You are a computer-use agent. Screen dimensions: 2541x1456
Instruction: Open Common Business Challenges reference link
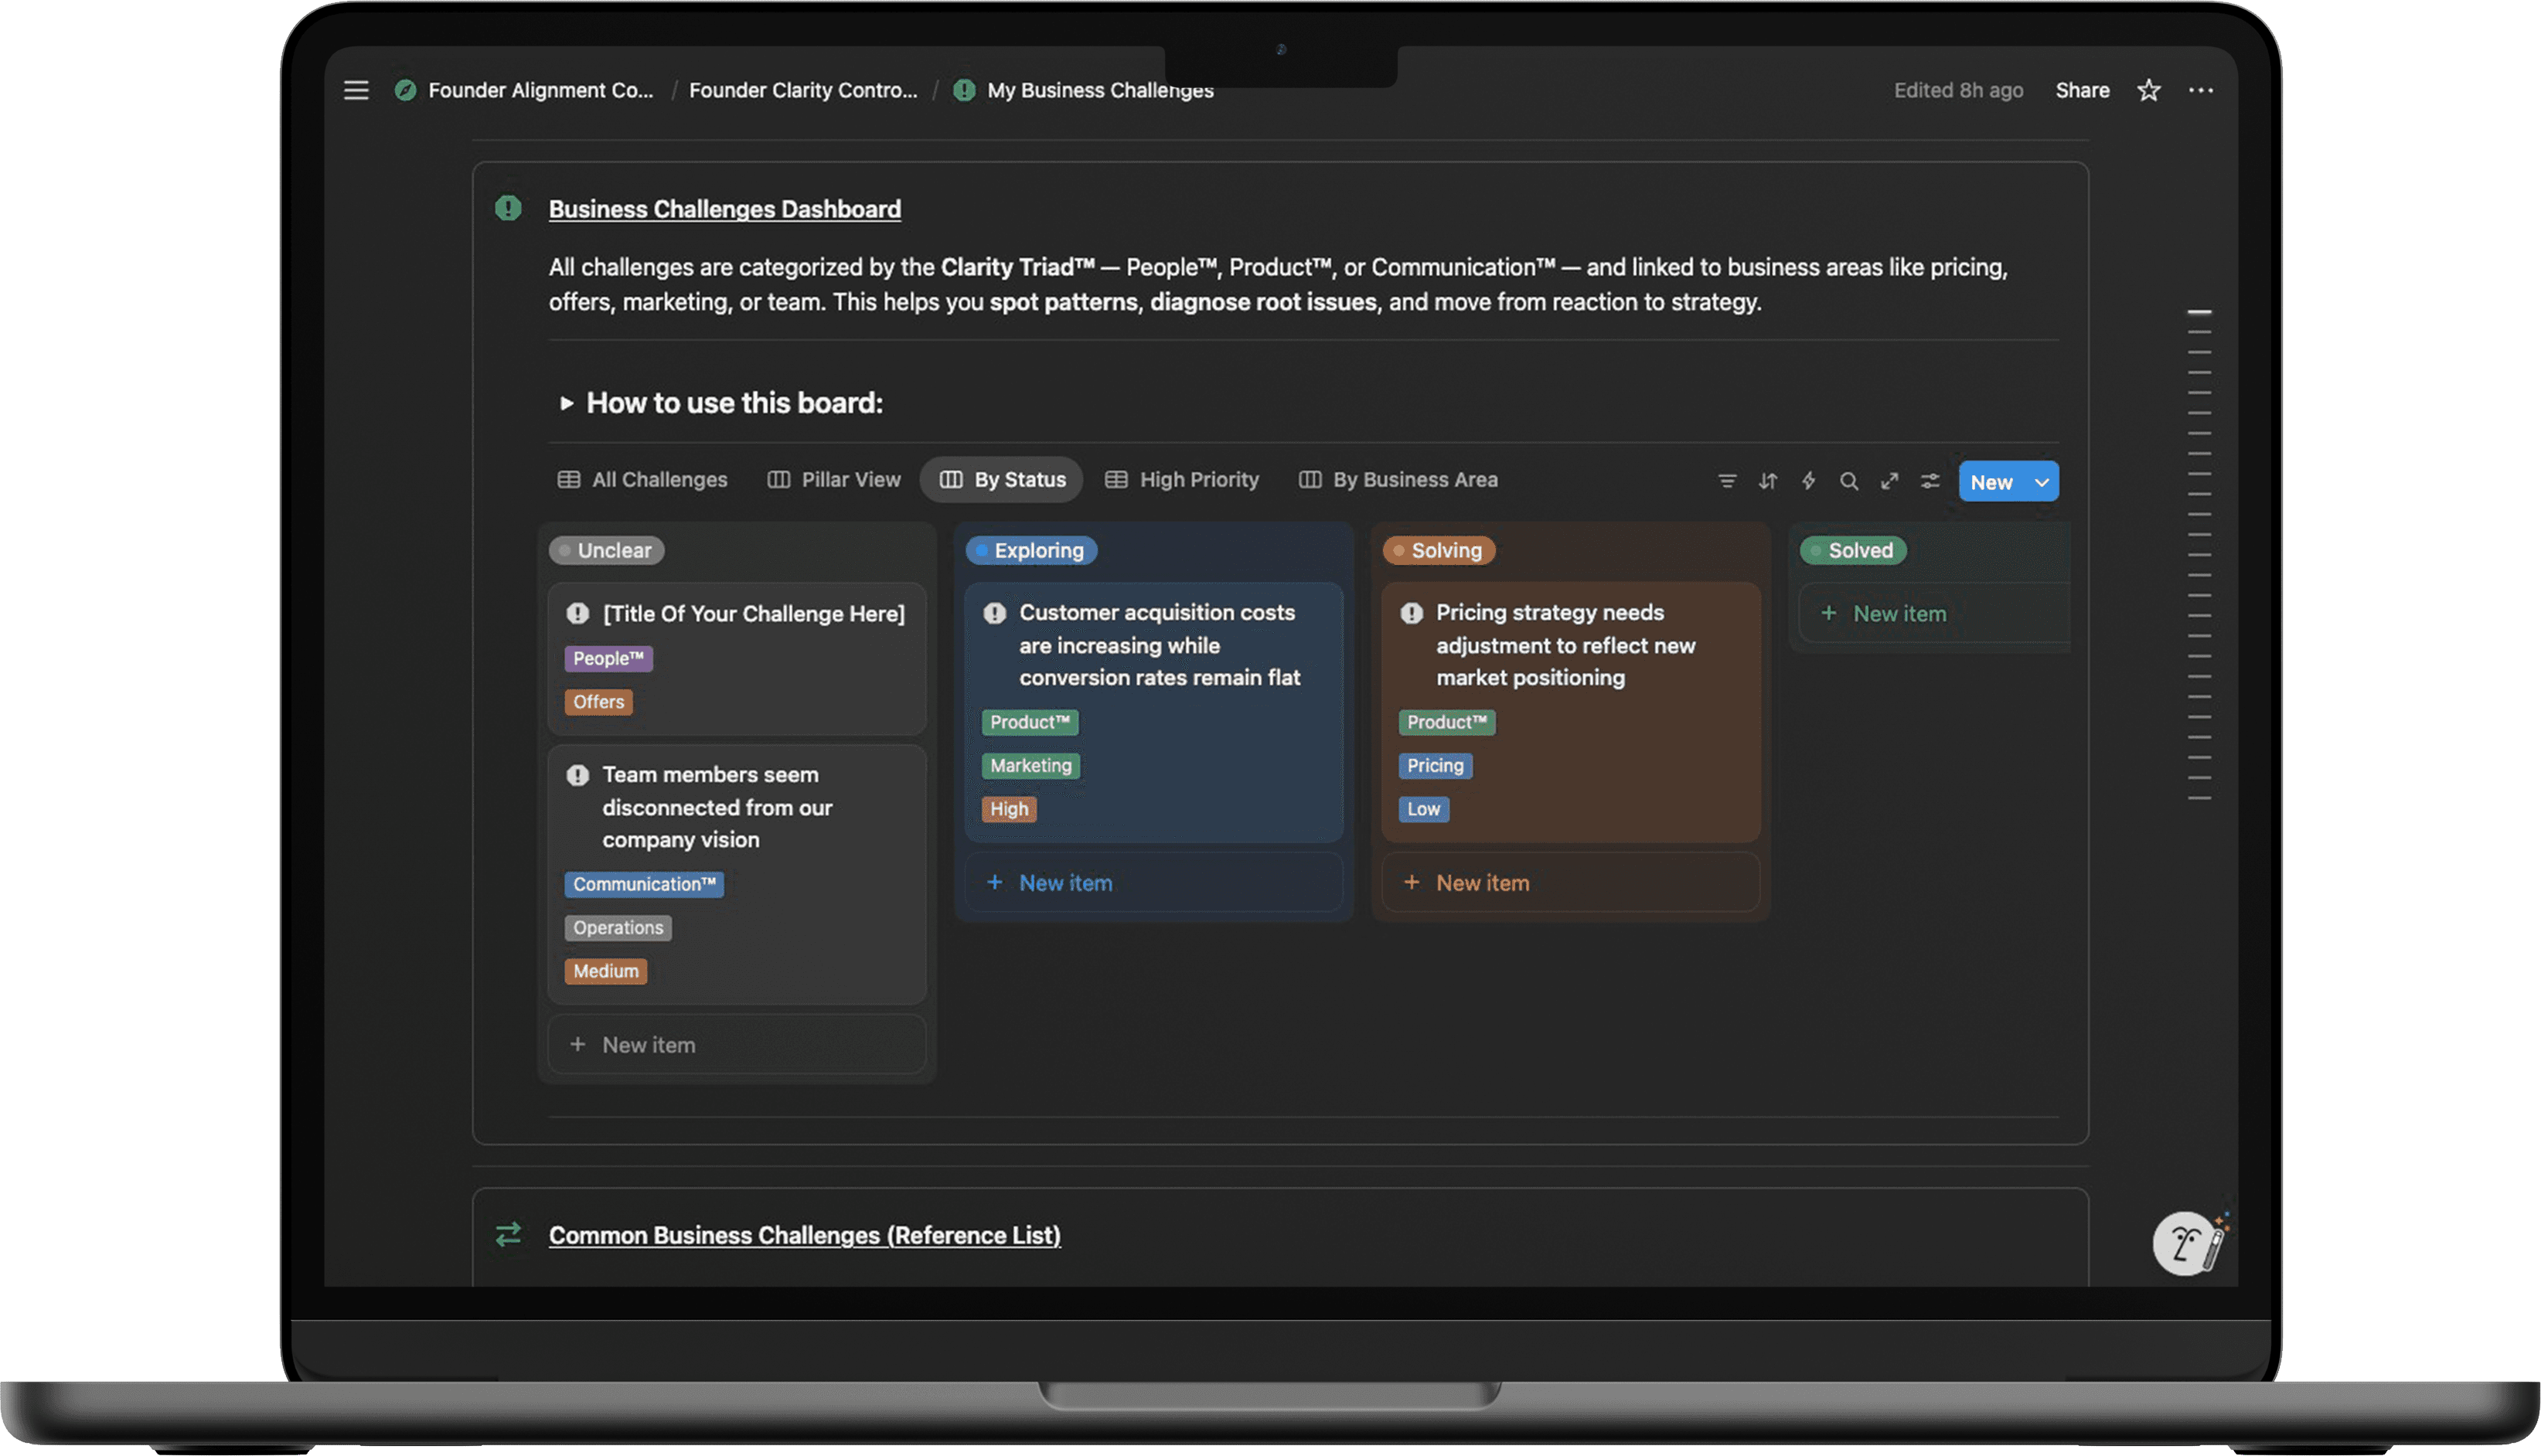point(804,1235)
